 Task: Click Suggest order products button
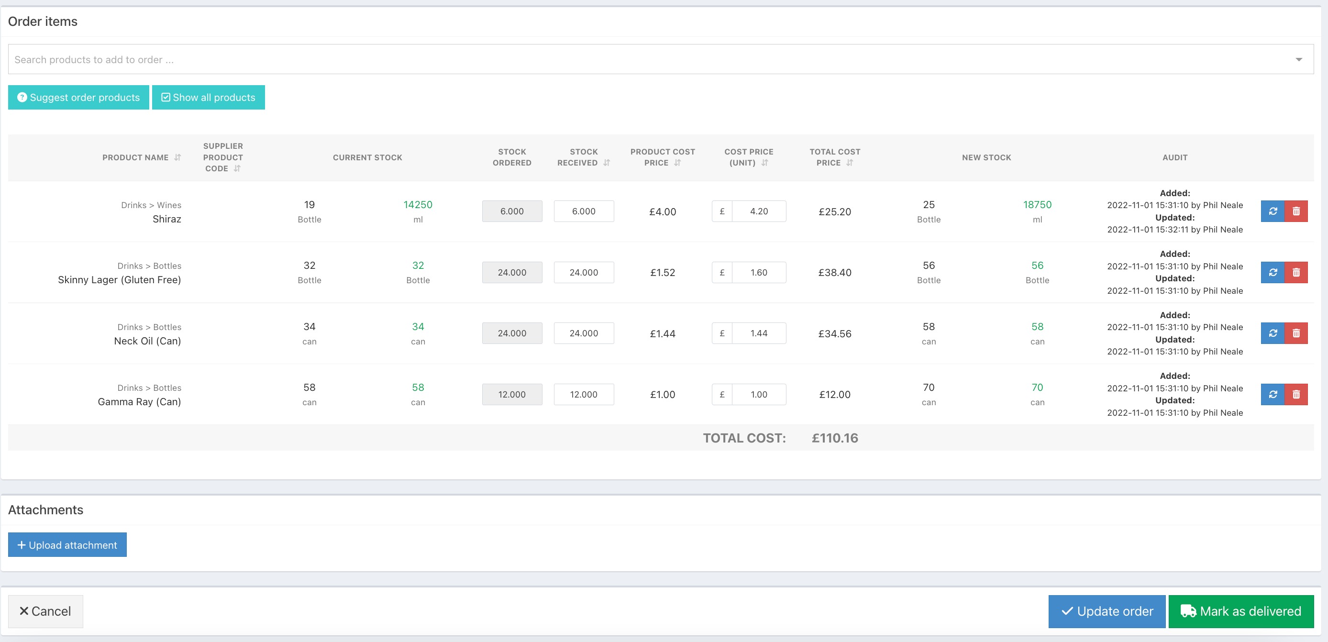[78, 98]
